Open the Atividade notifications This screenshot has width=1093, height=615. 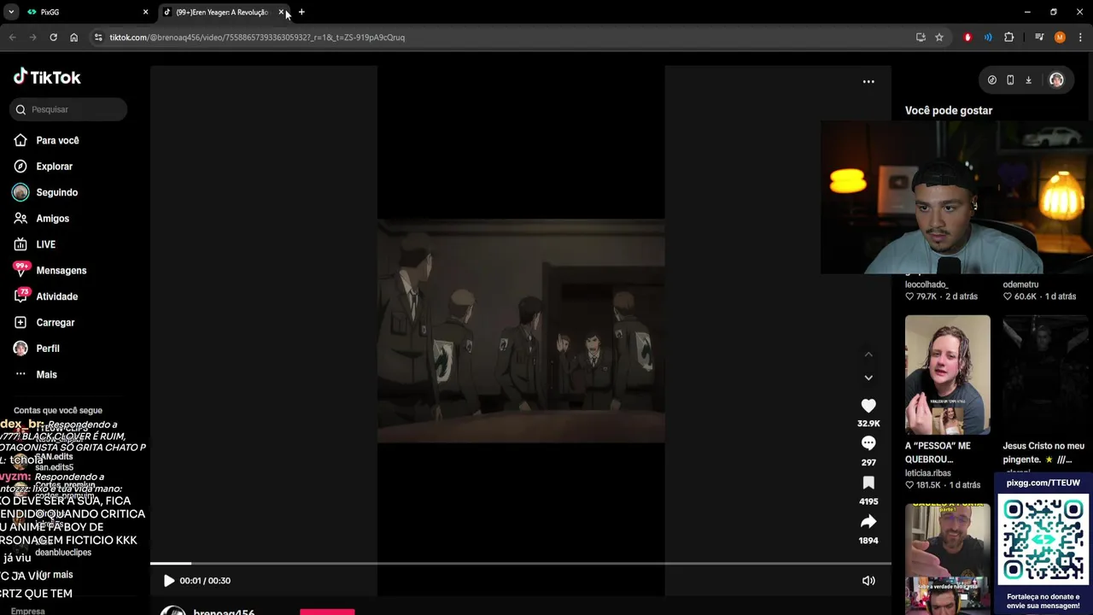click(56, 296)
